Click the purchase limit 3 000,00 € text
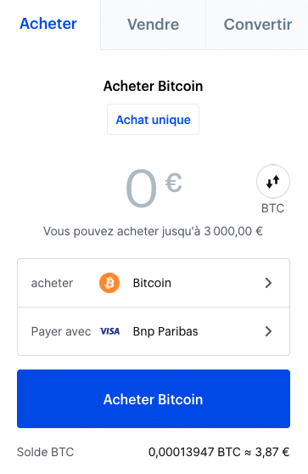This screenshot has height=474, width=308. click(x=233, y=231)
